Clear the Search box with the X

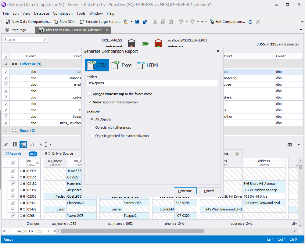45,40
